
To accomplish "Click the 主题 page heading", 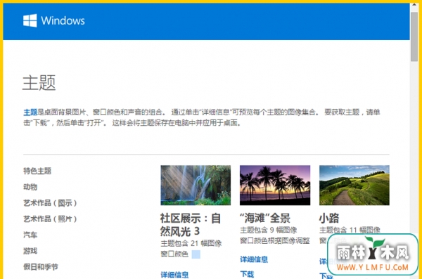I will coord(39,83).
